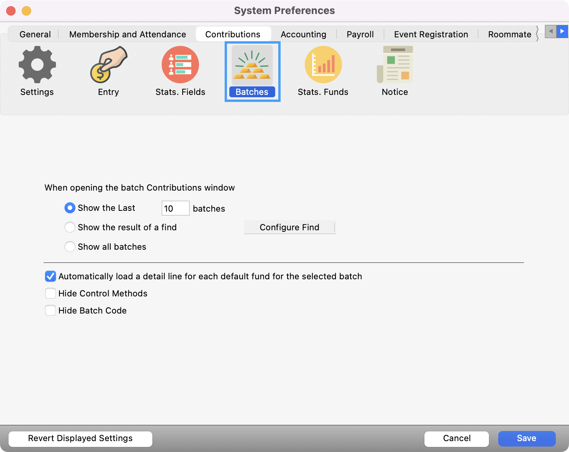This screenshot has height=452, width=569.
Task: Choose Show the result of a find
Action: click(x=70, y=227)
